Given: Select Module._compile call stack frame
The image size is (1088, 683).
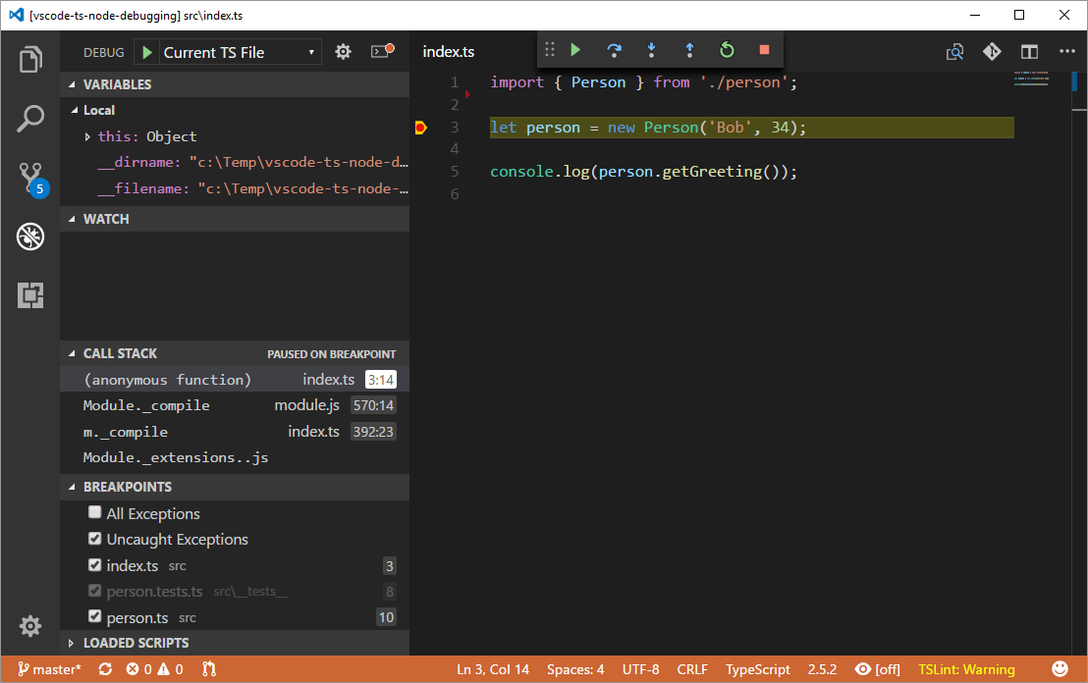Looking at the screenshot, I should [x=146, y=405].
